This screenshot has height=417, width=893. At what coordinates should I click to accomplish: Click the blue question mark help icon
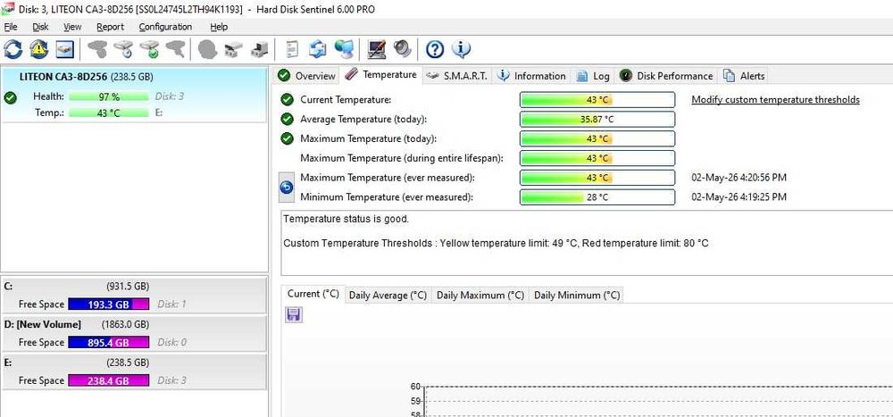pos(435,50)
